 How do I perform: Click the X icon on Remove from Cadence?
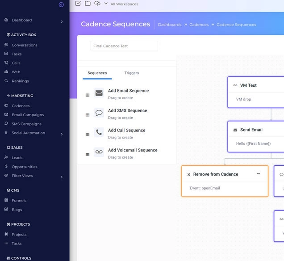click(188, 175)
